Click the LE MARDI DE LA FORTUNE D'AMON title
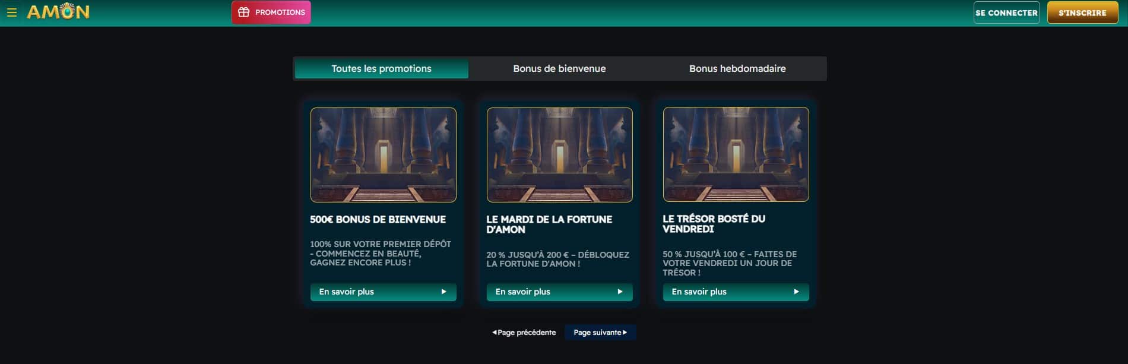 pyautogui.click(x=549, y=224)
